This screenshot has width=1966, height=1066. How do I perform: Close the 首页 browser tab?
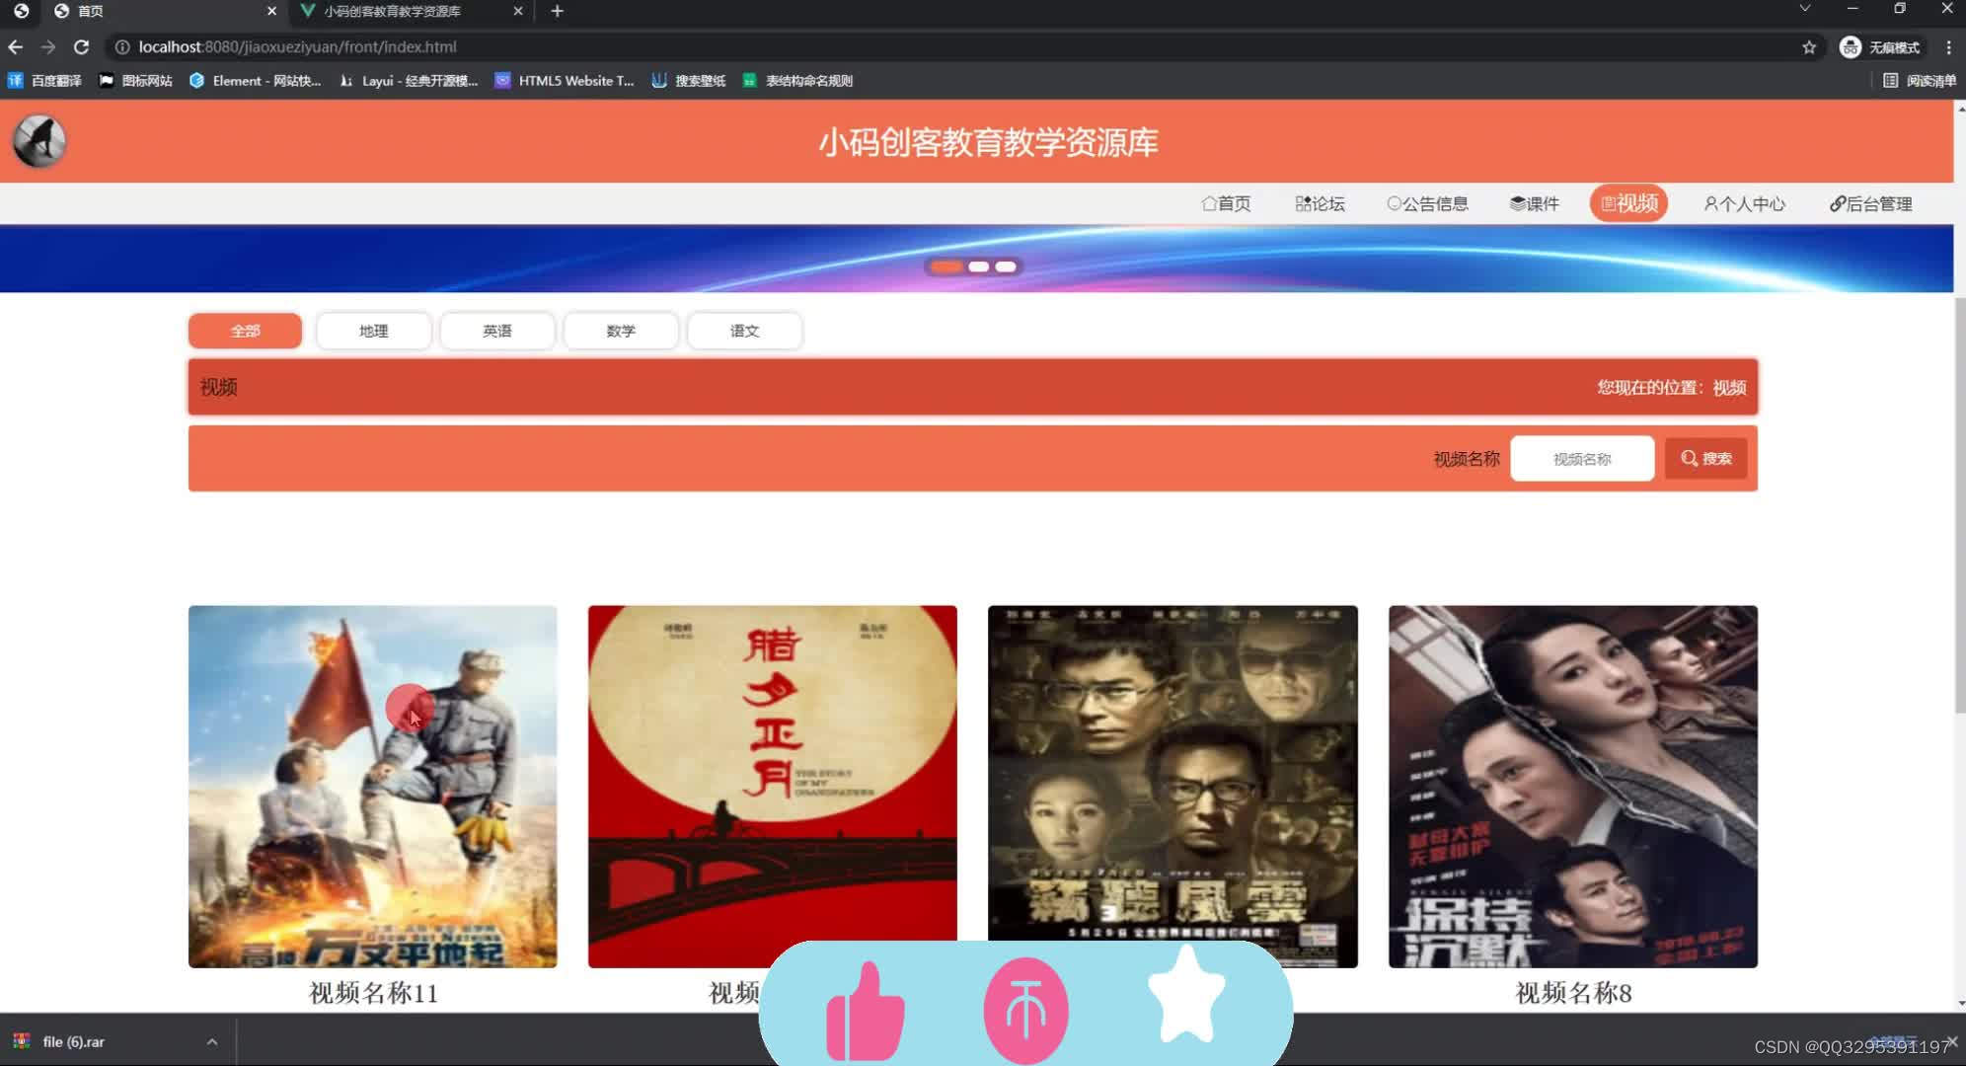(x=271, y=11)
